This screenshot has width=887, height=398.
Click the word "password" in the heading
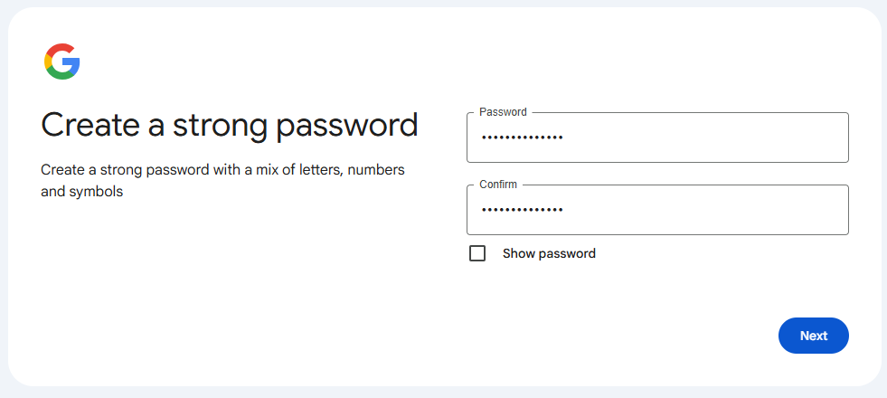pos(347,125)
